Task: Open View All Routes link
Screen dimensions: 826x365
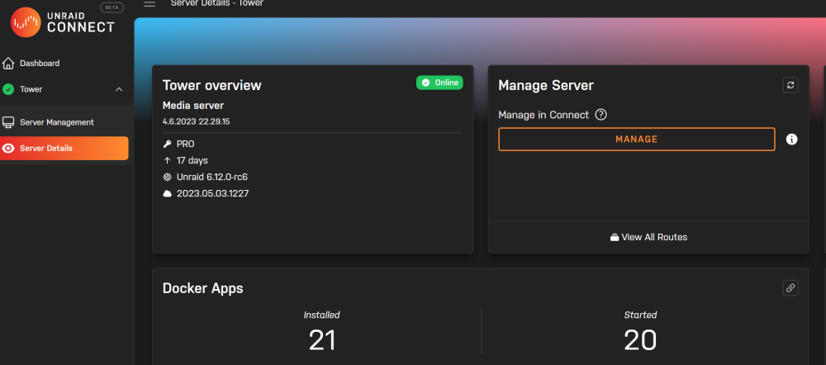Action: tap(648, 237)
